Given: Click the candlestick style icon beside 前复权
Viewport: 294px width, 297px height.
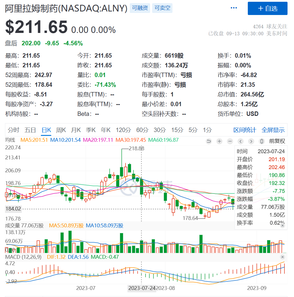Looking at the screenshot, I should (262, 141).
